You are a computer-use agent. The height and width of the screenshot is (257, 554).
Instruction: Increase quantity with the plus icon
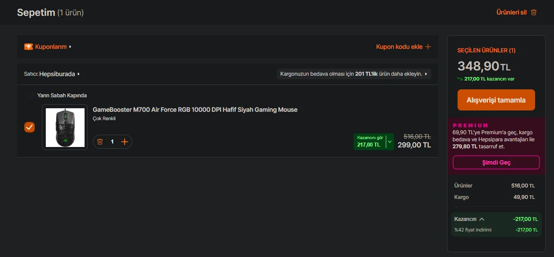(125, 142)
